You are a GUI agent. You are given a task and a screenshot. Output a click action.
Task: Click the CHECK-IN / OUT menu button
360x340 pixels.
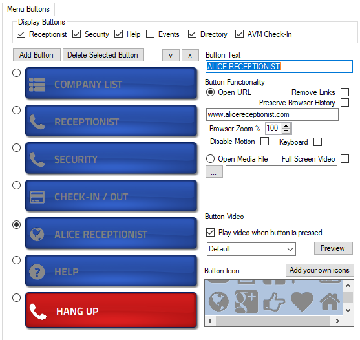coord(111,196)
